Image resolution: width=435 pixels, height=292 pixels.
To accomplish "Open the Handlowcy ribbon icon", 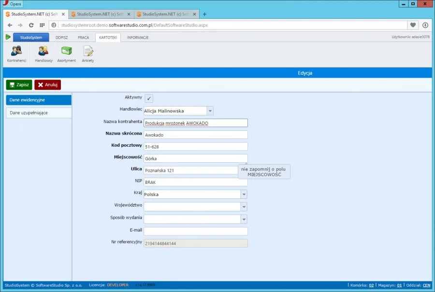I will point(43,54).
